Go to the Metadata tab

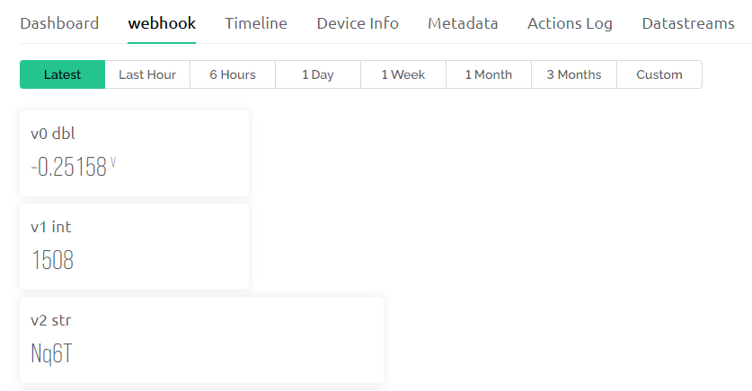[463, 23]
